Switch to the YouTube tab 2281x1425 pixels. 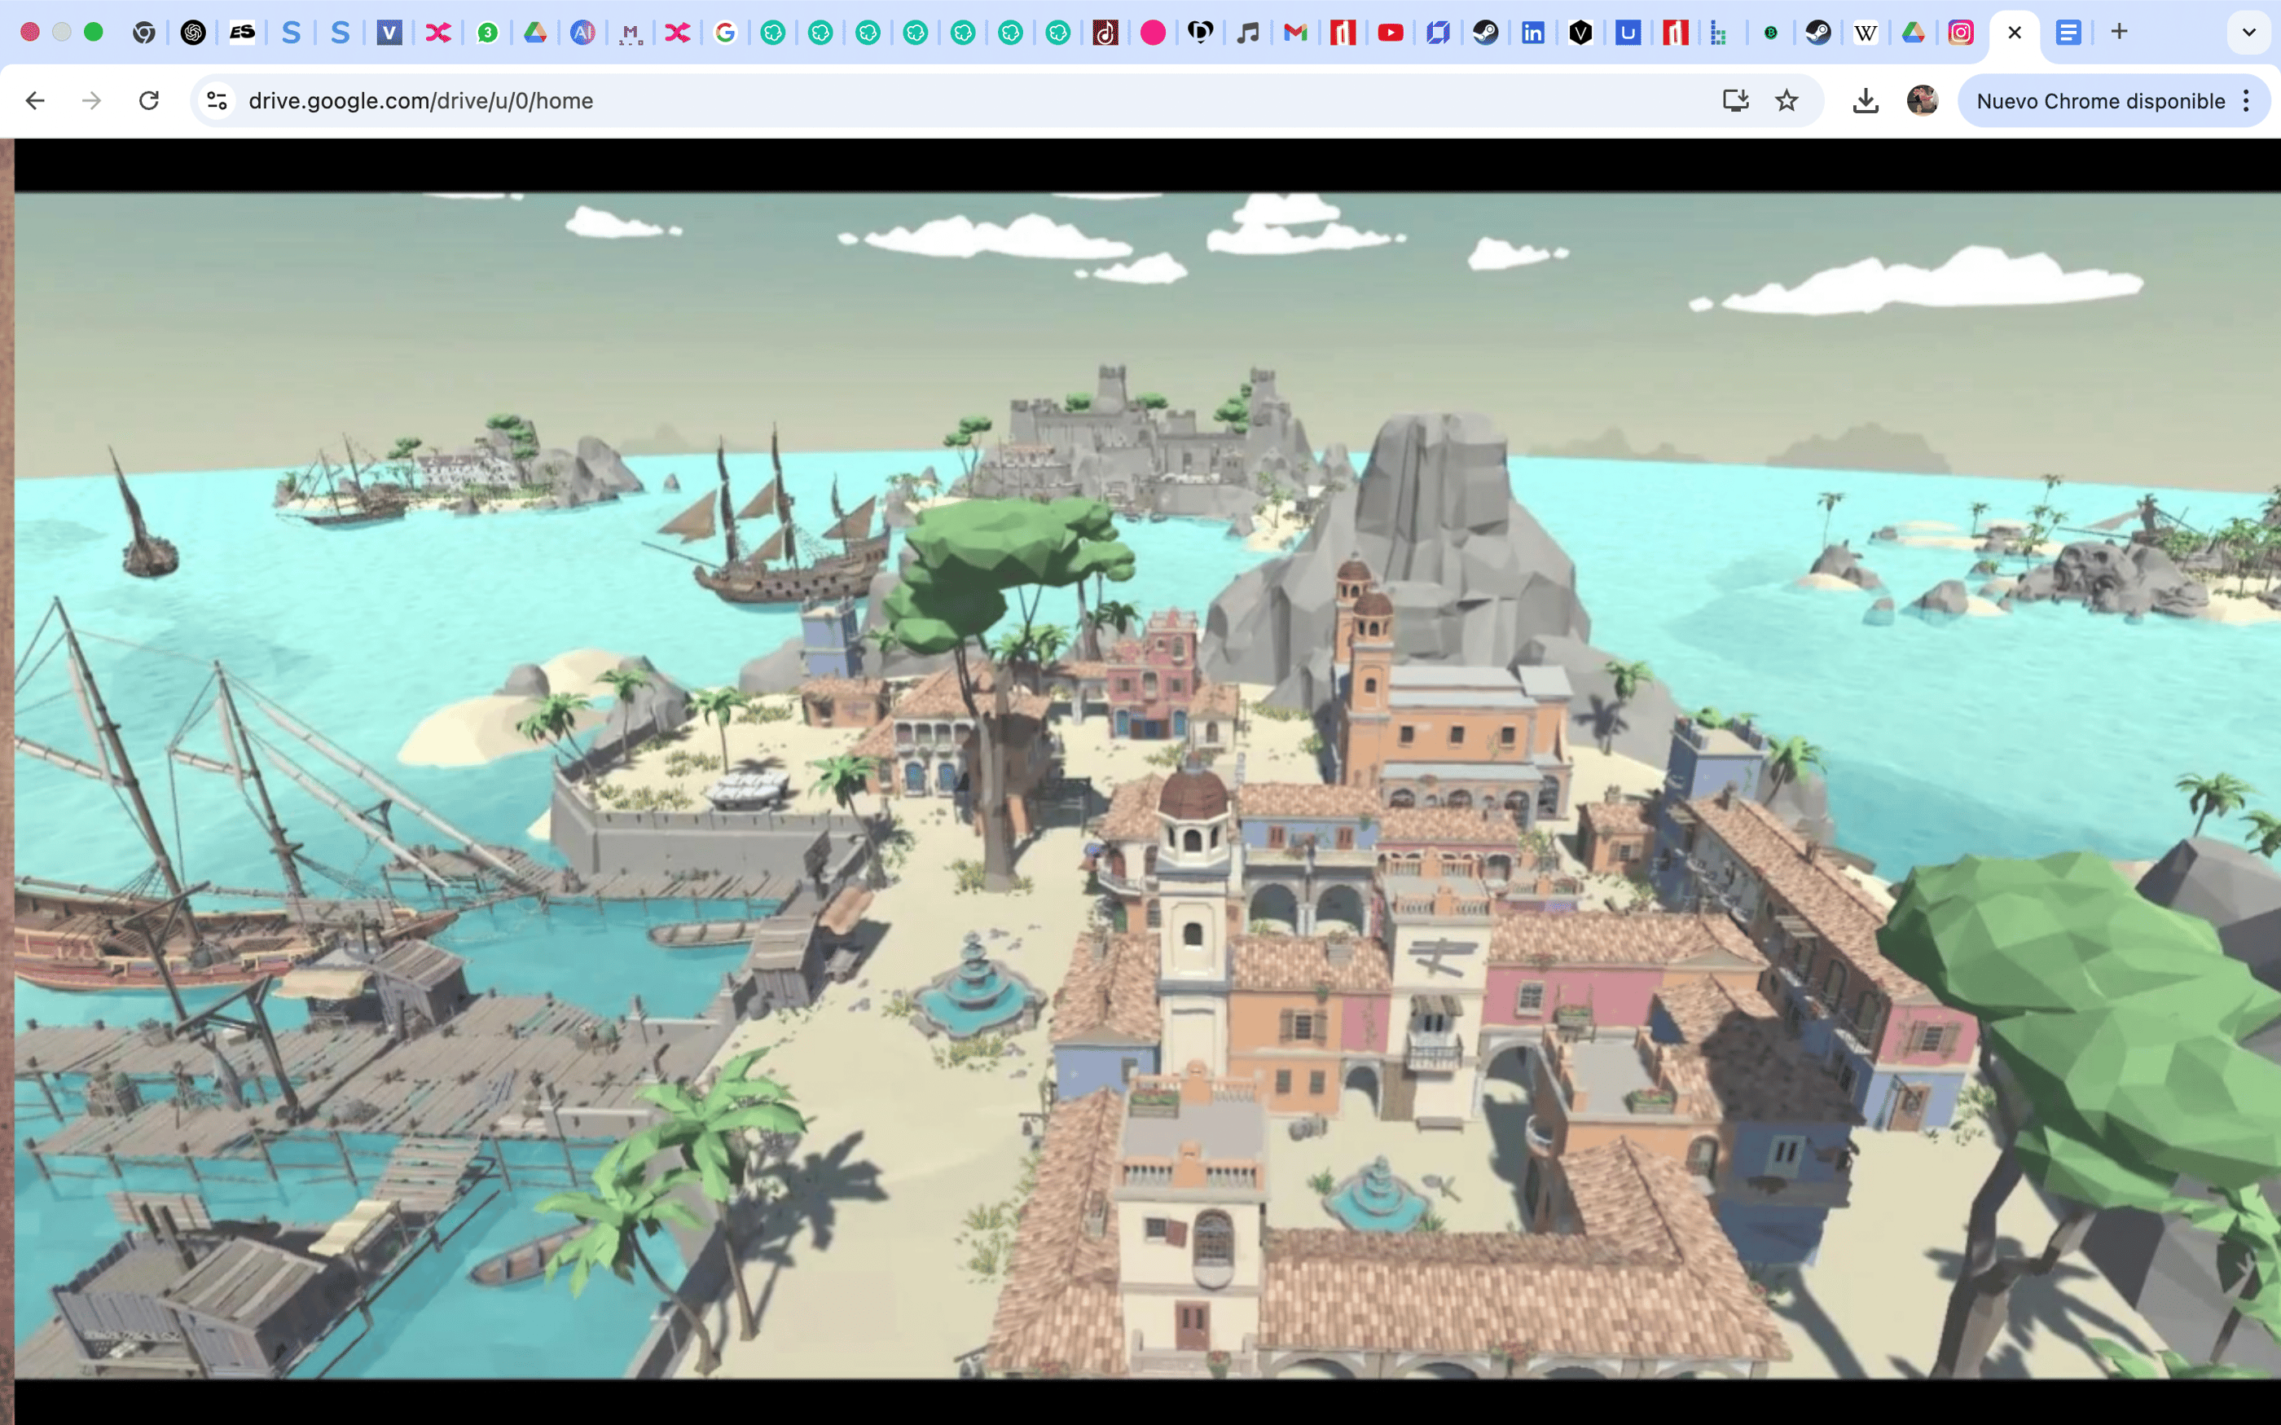pos(1391,33)
